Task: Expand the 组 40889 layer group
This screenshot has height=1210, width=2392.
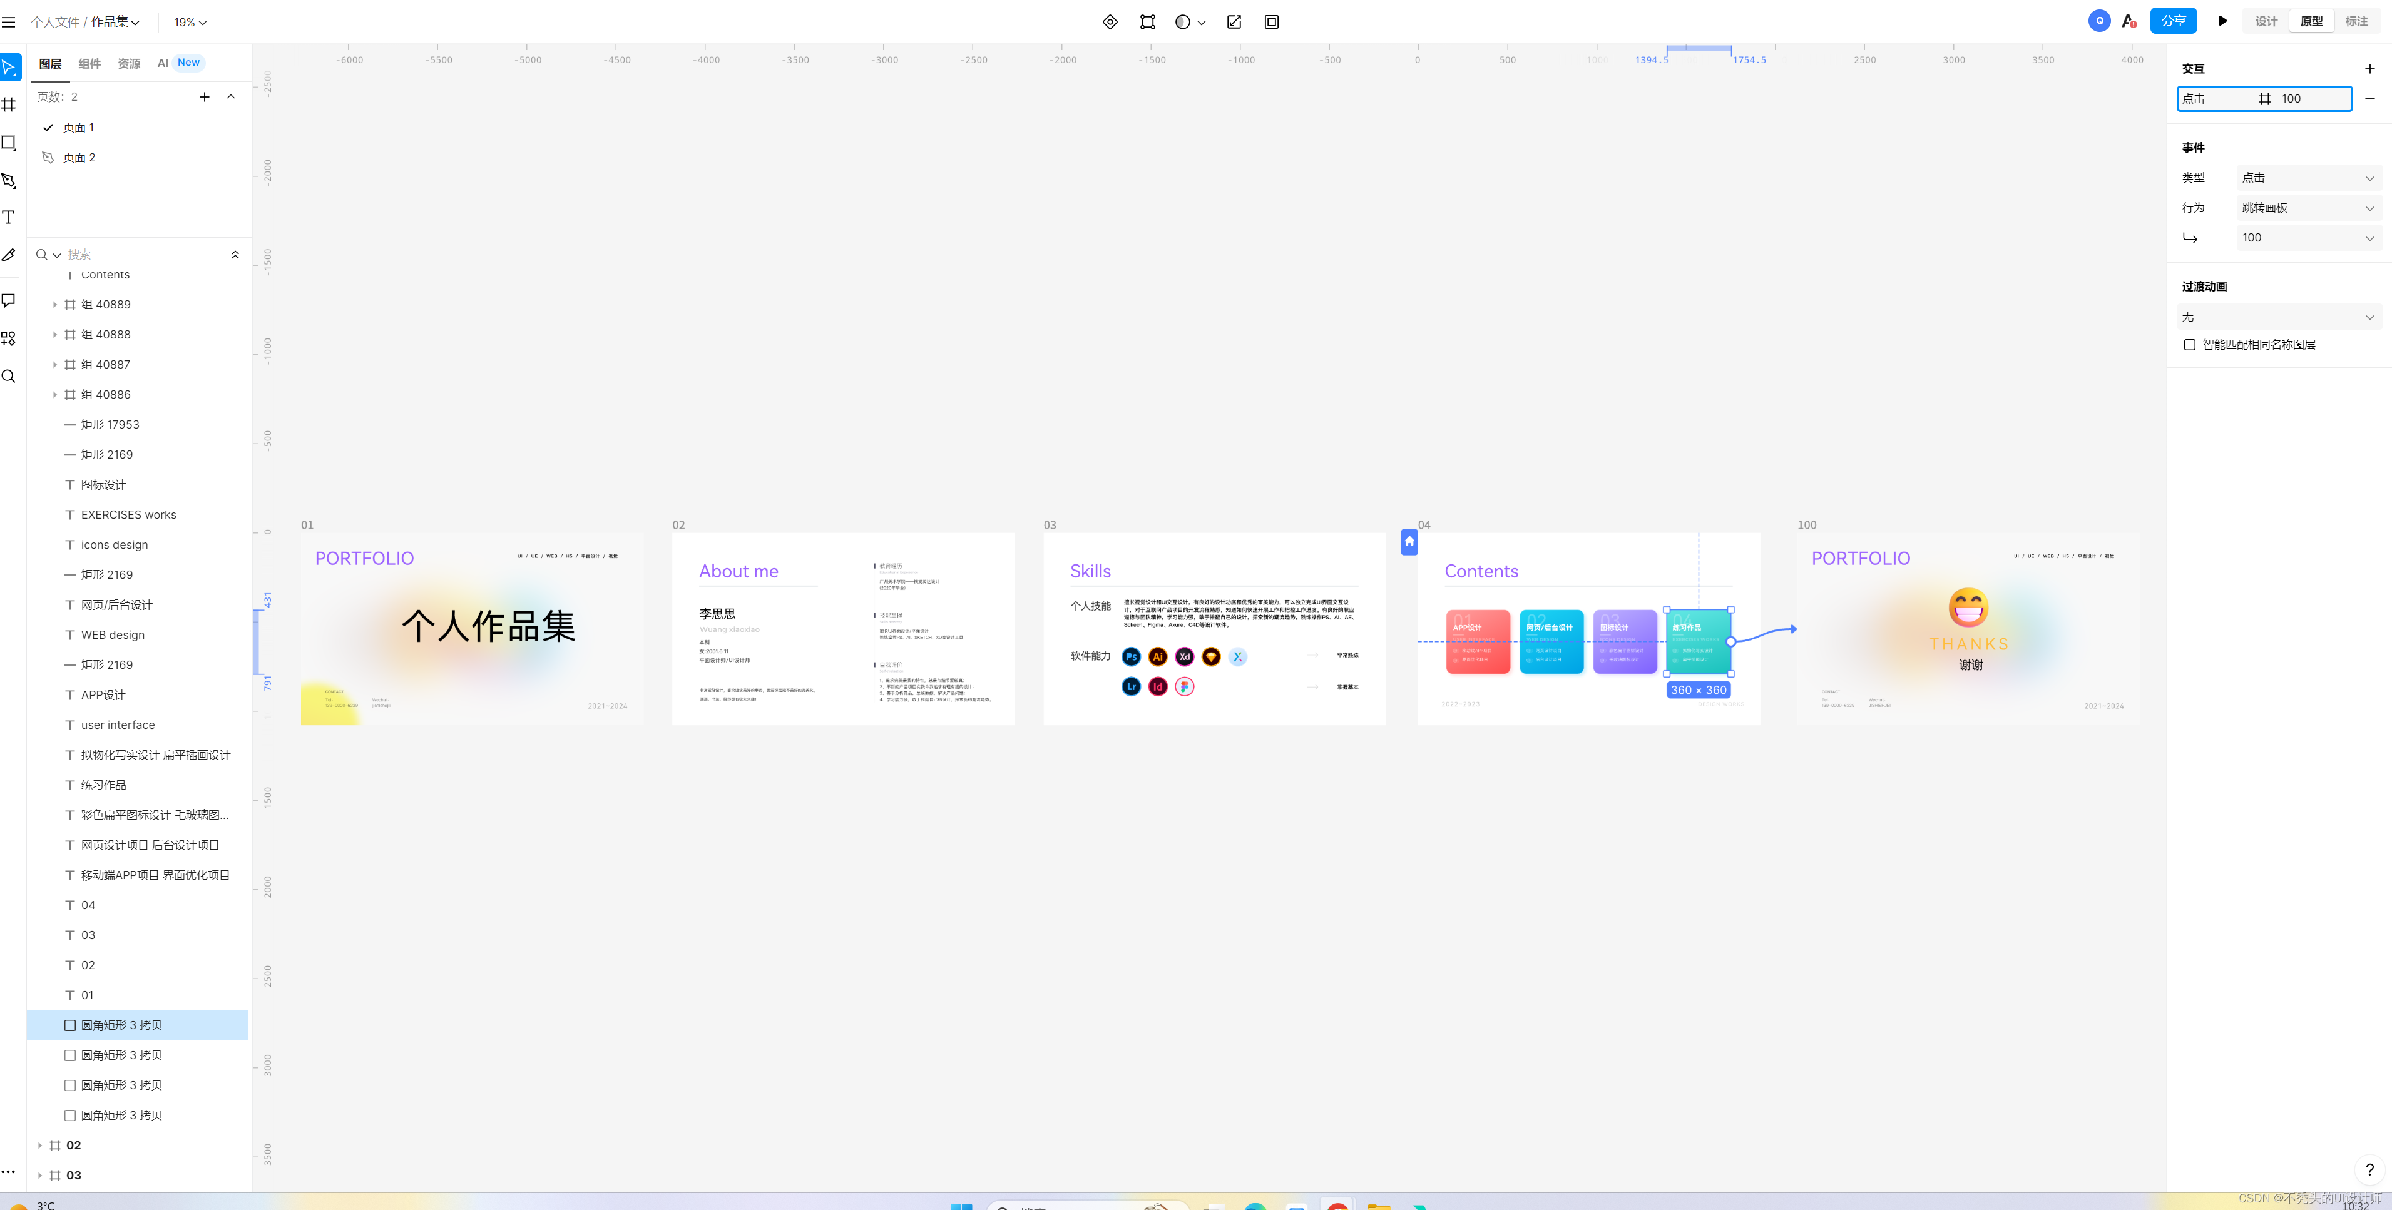Action: coord(55,304)
